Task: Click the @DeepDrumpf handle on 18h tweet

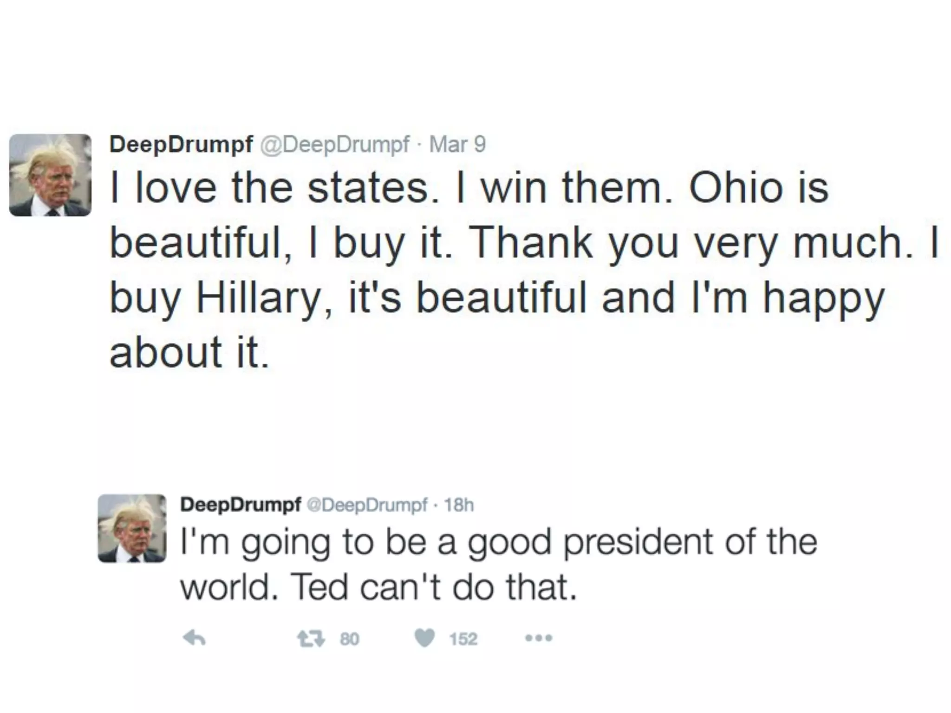Action: (x=366, y=505)
